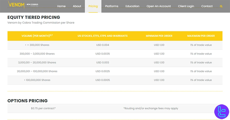The width and height of the screenshot is (230, 120).
Task: Click the purple floating badge icon
Action: click(222, 112)
